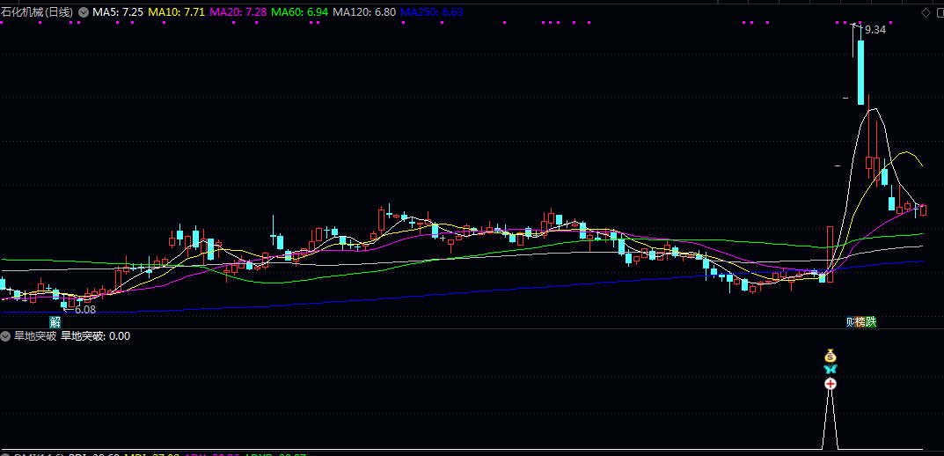Click the diamond icon at top right

[926, 12]
